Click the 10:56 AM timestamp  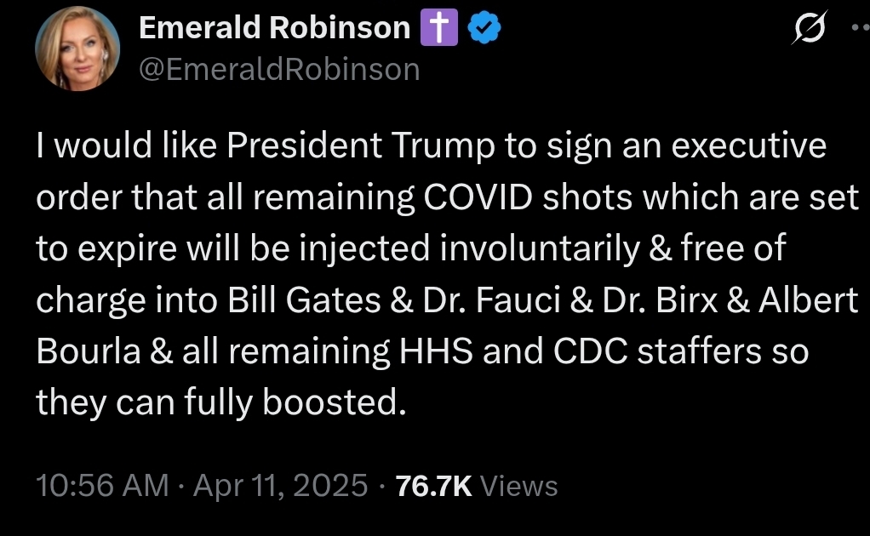pos(102,486)
